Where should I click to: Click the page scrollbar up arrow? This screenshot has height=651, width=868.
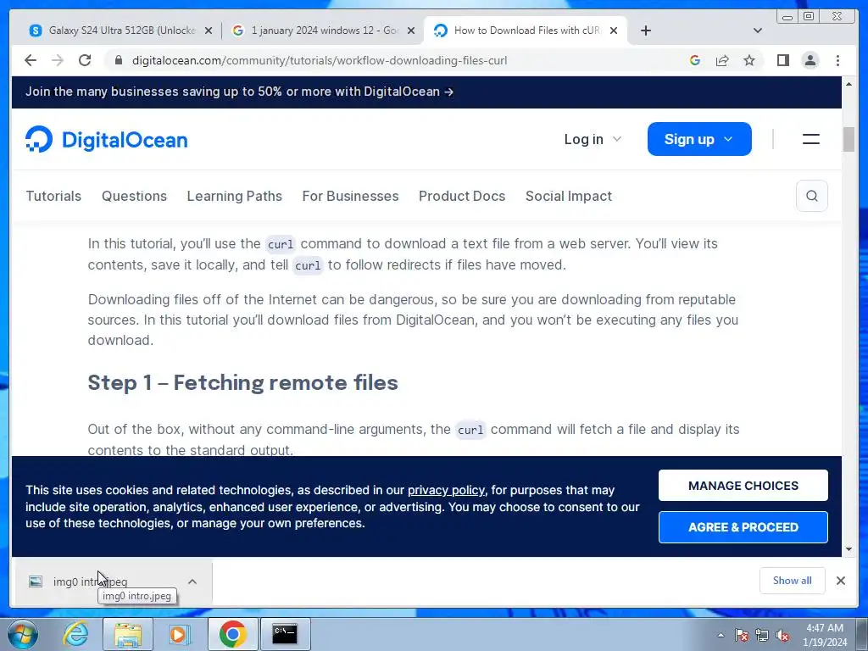point(849,84)
